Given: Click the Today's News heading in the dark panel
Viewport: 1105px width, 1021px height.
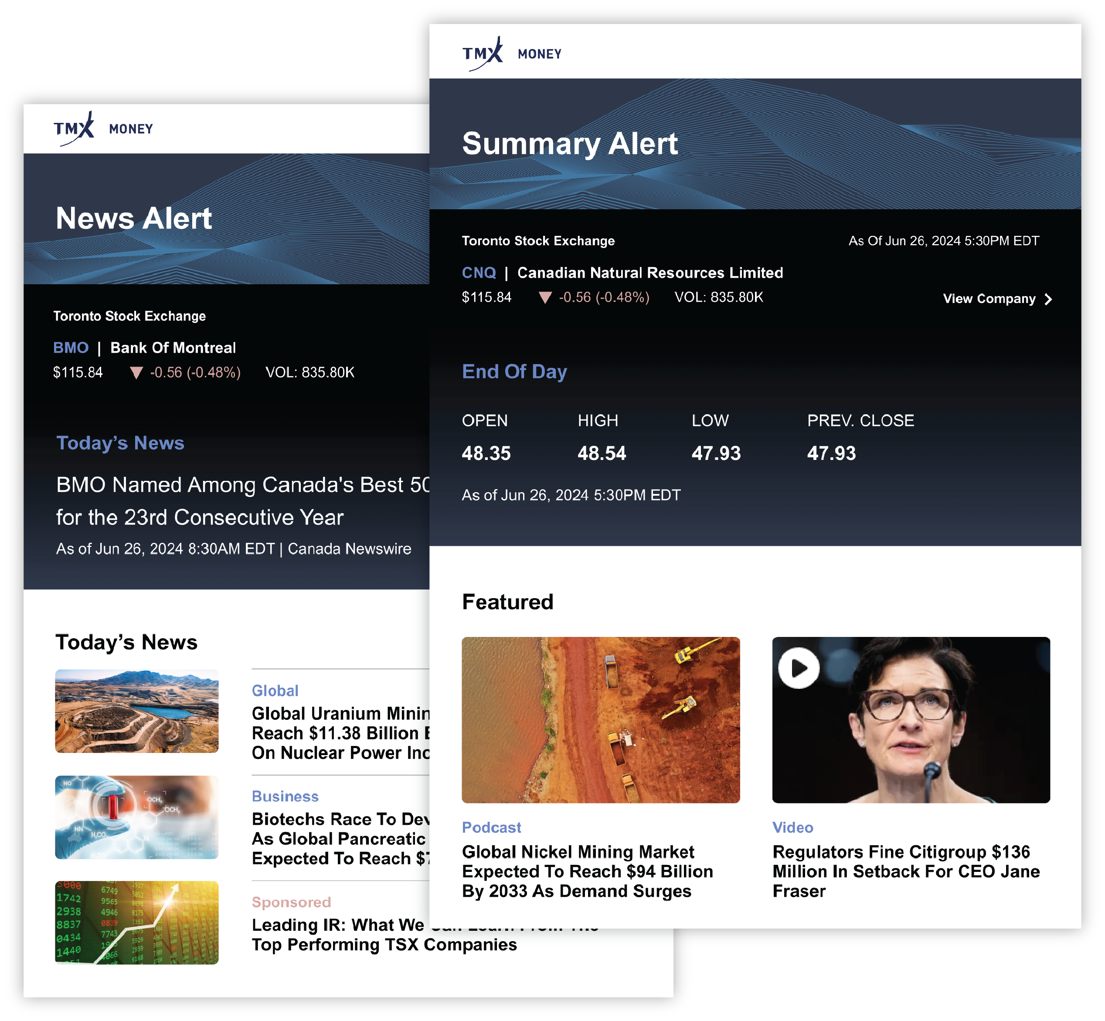Looking at the screenshot, I should [120, 443].
